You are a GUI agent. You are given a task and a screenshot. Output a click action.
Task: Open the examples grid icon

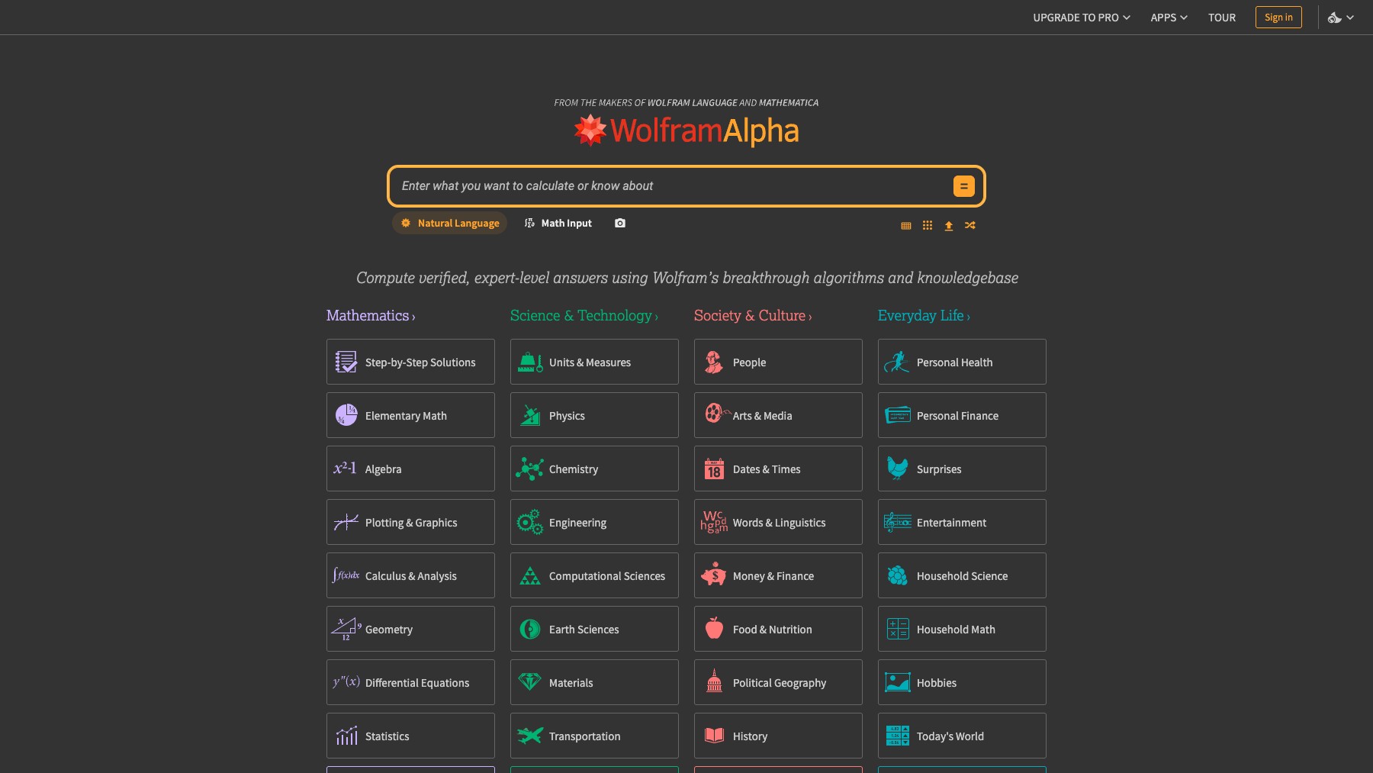tap(928, 226)
